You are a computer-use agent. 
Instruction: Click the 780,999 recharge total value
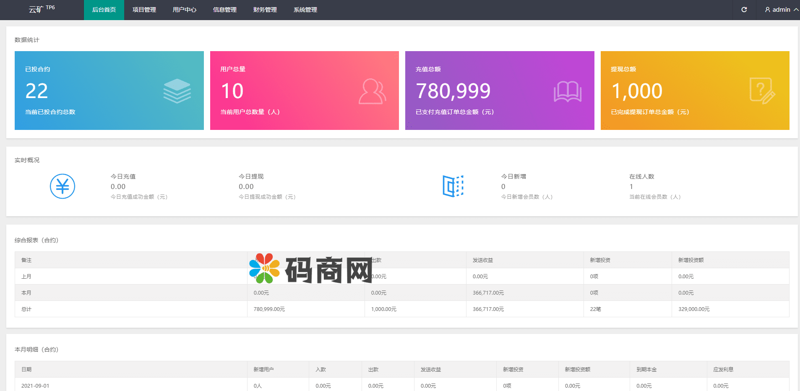pyautogui.click(x=453, y=91)
